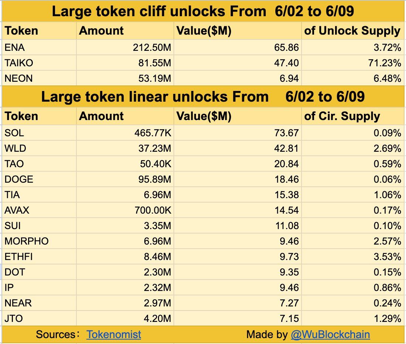Select the TAIKO token cell
This screenshot has width=406, height=344.
tap(39, 63)
